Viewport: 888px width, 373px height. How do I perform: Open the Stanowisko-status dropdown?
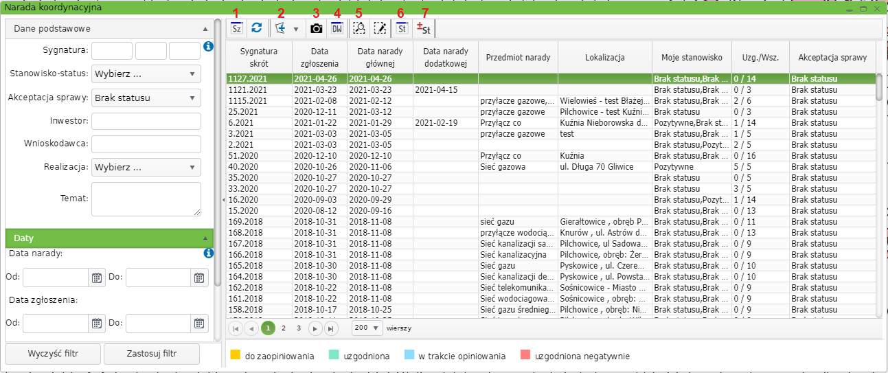[x=146, y=74]
